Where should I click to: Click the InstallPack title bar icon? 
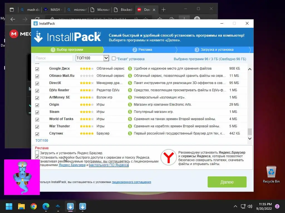pos(36,23)
